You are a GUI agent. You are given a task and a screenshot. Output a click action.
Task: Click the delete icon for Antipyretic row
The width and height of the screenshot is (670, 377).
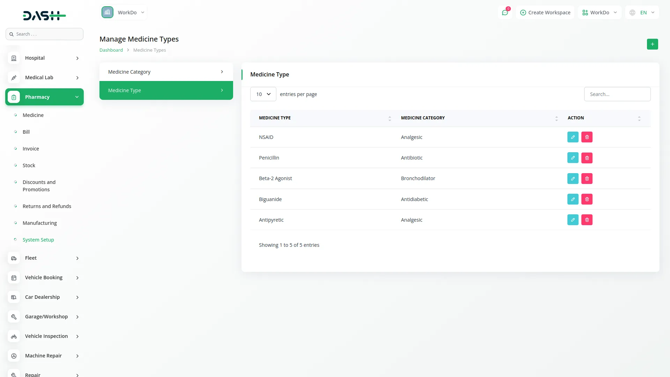click(587, 220)
